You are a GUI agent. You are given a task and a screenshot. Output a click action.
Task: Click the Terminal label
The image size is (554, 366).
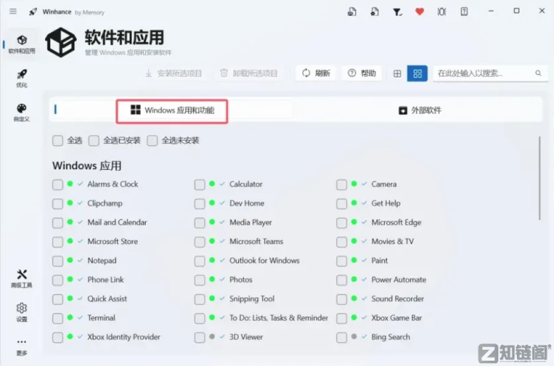tap(101, 318)
